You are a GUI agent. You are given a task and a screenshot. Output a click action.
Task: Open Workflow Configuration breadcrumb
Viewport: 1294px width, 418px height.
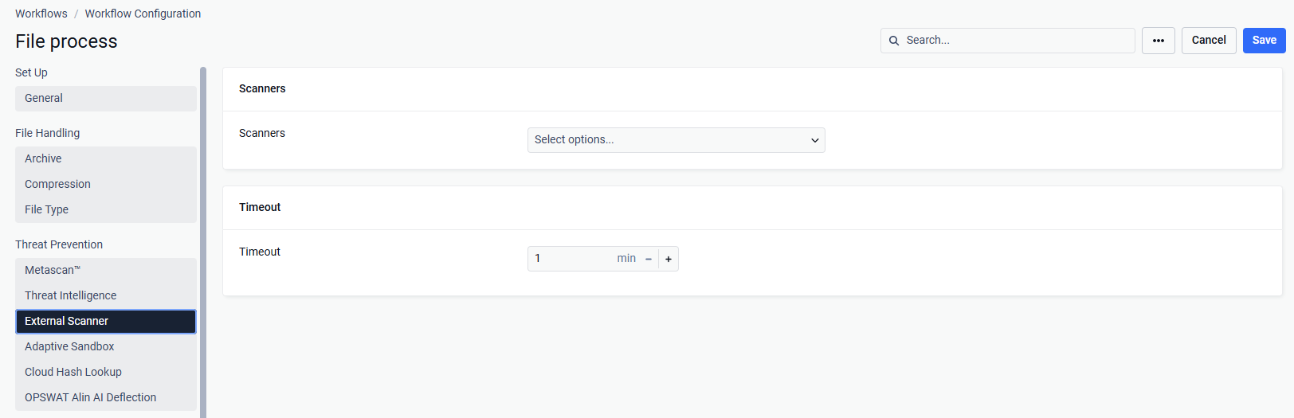[x=143, y=14]
